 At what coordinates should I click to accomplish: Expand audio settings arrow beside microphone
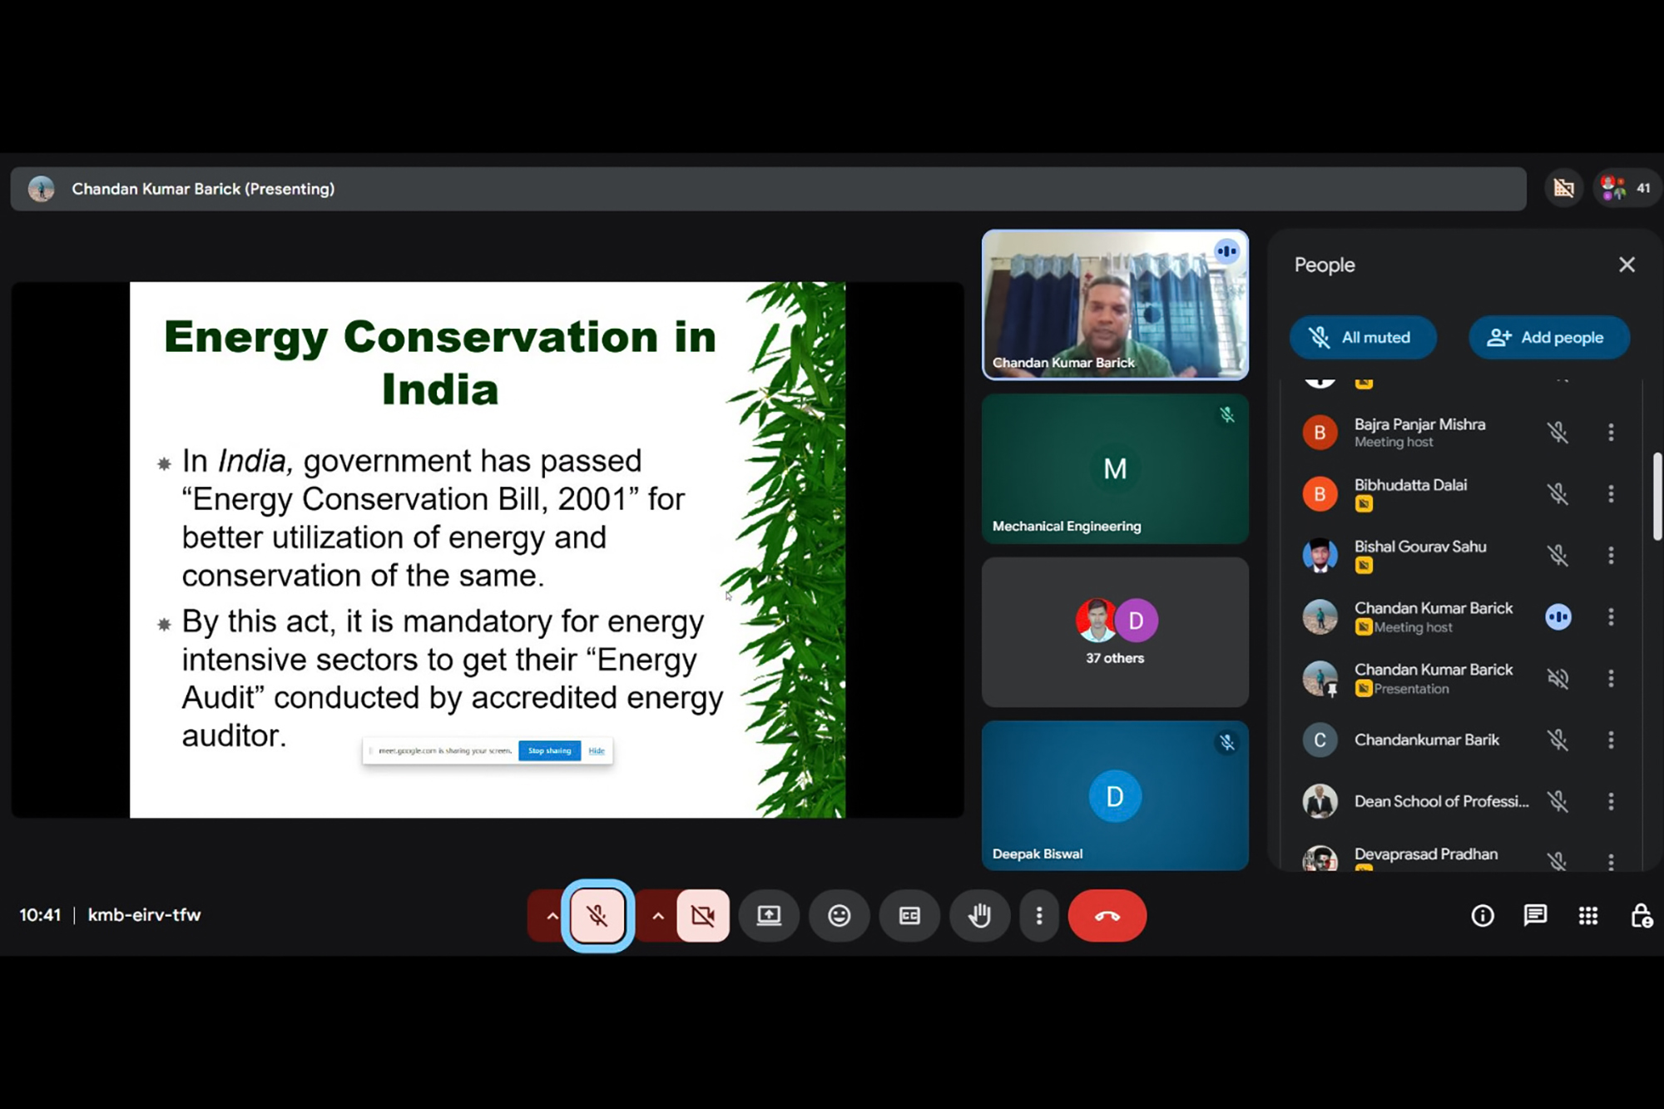click(552, 916)
